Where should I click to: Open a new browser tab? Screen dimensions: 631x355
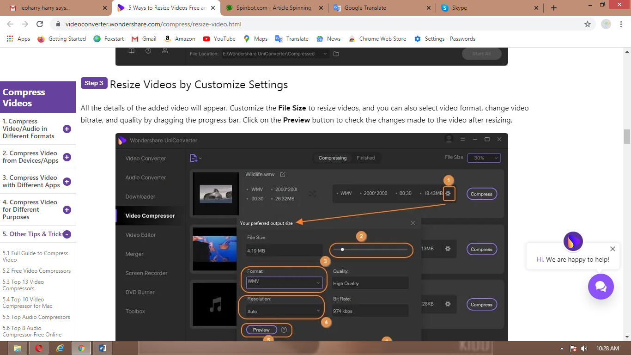point(554,8)
